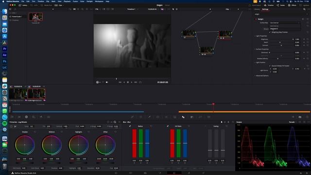Click the search icon in effects panel
Image resolution: width=311 pixels, height=175 pixels.
304,9
